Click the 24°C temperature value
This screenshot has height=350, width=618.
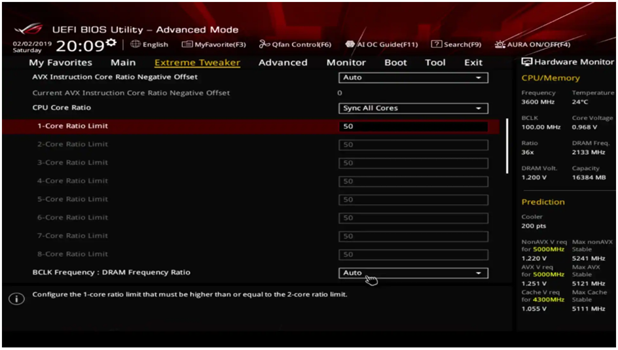pyautogui.click(x=580, y=102)
